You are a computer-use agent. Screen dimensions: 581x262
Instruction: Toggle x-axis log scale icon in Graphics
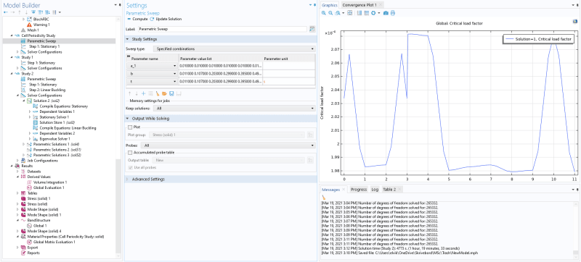click(359, 13)
